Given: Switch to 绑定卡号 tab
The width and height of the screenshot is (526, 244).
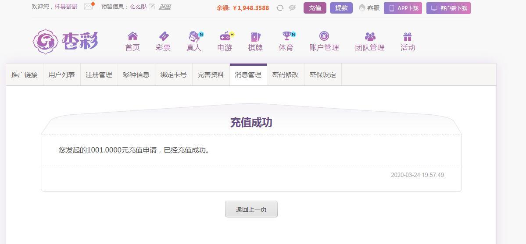Looking at the screenshot, I should click(173, 75).
